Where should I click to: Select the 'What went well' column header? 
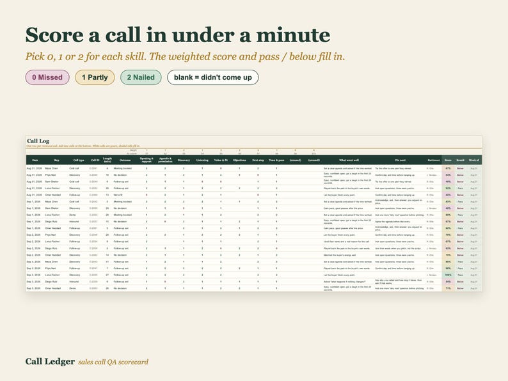point(349,160)
